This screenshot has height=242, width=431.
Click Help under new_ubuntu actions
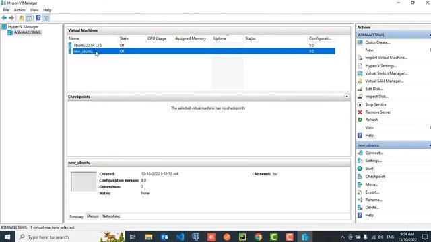click(370, 216)
